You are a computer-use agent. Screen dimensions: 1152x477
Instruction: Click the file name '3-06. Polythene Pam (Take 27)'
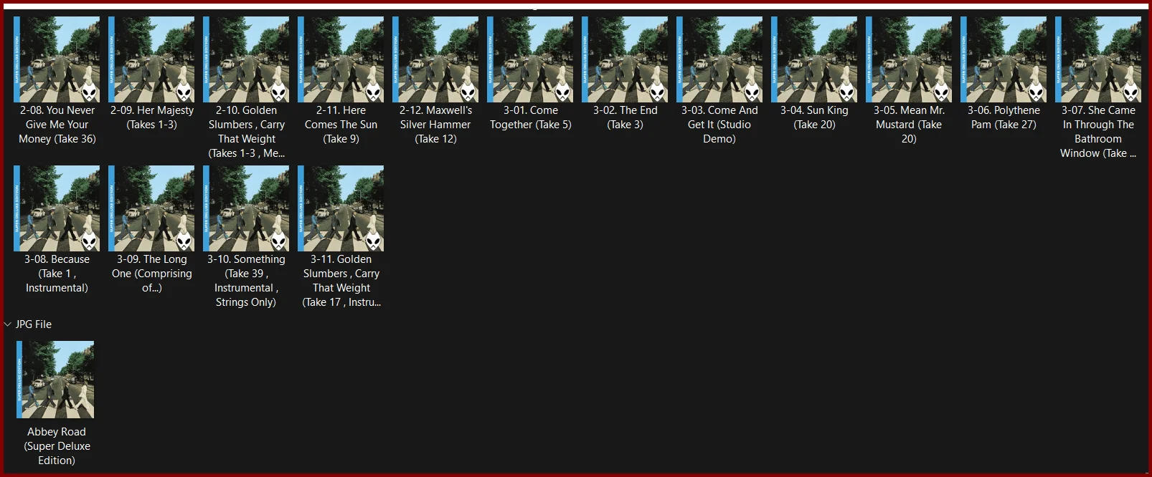pos(1004,117)
